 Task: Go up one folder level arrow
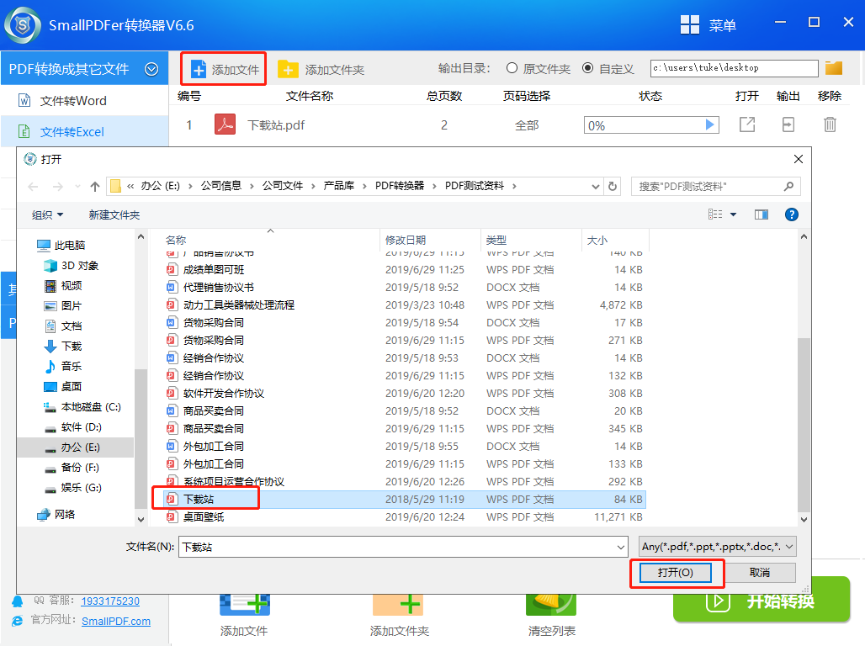[x=95, y=187]
